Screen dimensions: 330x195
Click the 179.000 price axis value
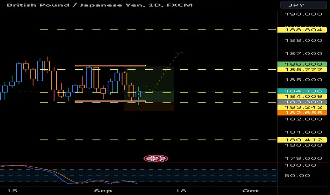(303, 158)
